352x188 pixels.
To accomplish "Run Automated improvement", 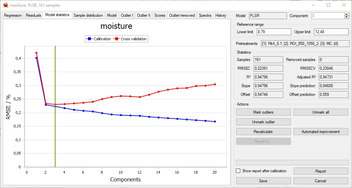I will [320, 132].
